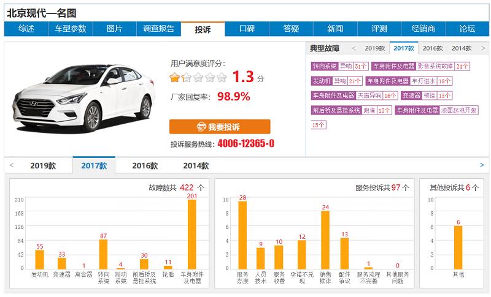Open 发动机 异响 21个 fault tag
Viewport: 491px width, 297px height.
pos(336,81)
